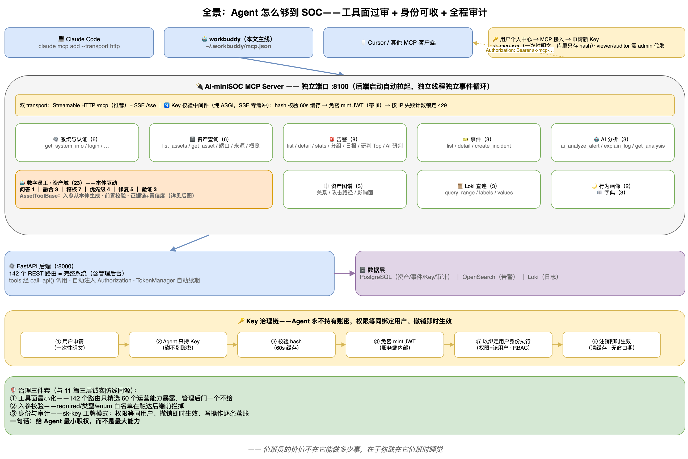Screen dimensions: 688x459
Task: Click the text "get_system_info / login / …"
Action: point(77,146)
